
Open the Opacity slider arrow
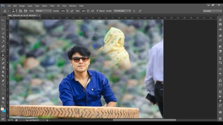click(x=67, y=11)
